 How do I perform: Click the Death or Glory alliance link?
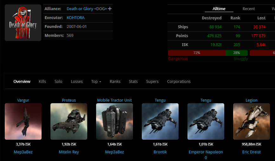[x=80, y=9]
